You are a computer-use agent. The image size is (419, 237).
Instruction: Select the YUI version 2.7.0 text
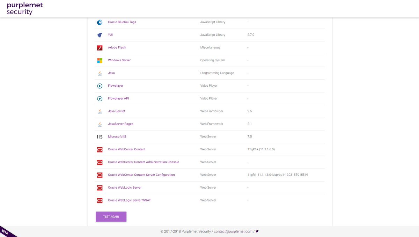pos(251,35)
